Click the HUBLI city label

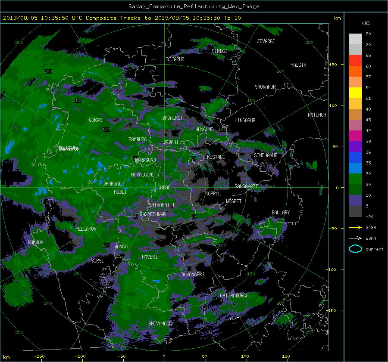tap(120, 192)
